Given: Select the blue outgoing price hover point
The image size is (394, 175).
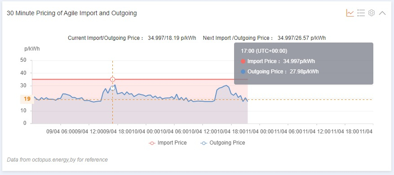Looking at the screenshot, I should pyautogui.click(x=113, y=88).
